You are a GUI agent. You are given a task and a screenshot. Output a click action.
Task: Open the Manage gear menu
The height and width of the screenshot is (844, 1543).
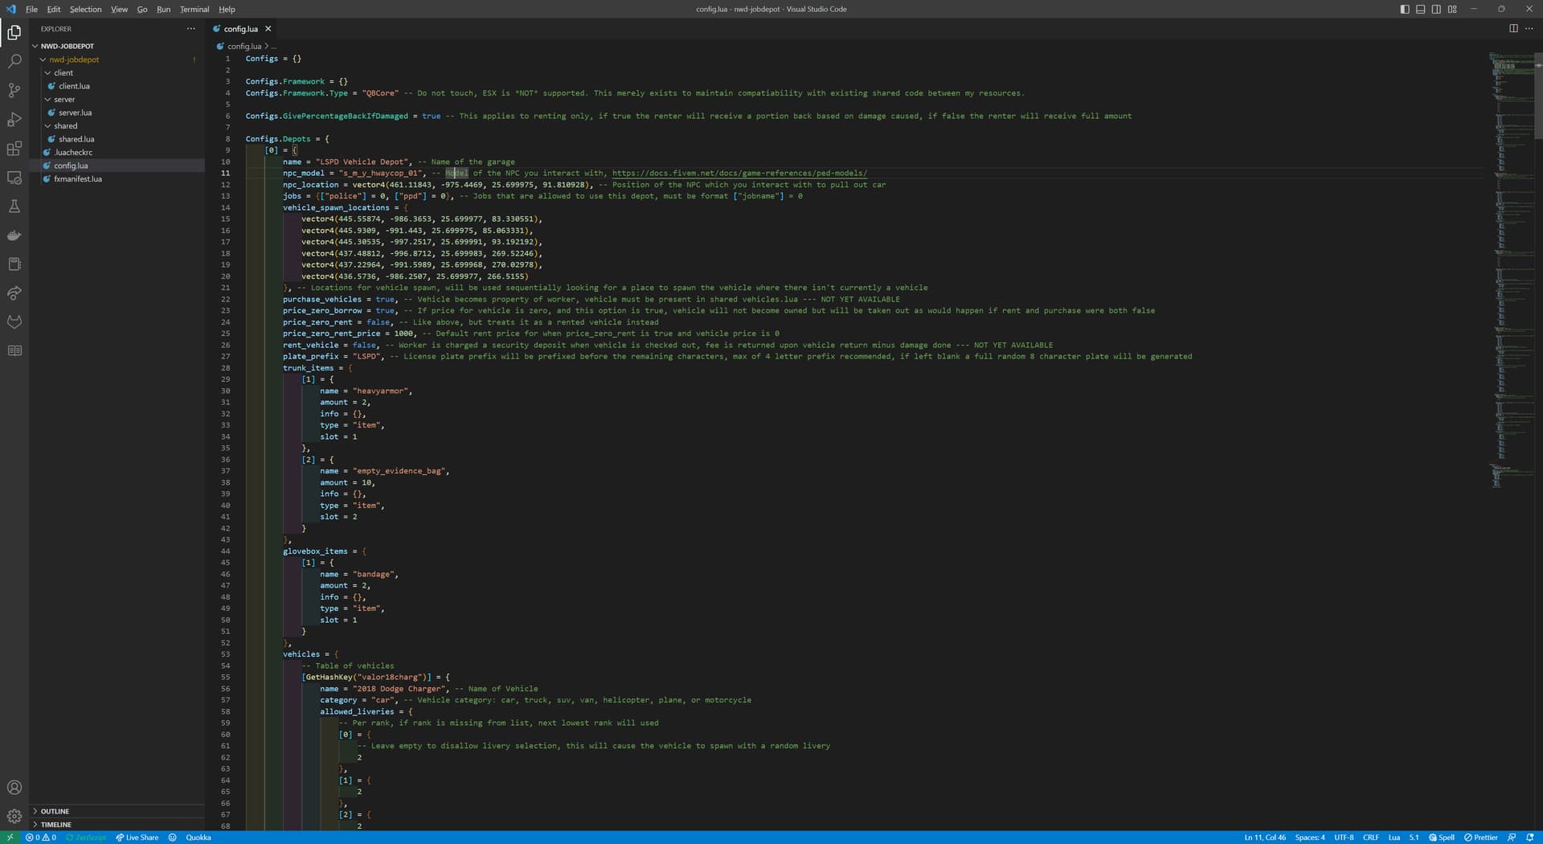pyautogui.click(x=14, y=816)
